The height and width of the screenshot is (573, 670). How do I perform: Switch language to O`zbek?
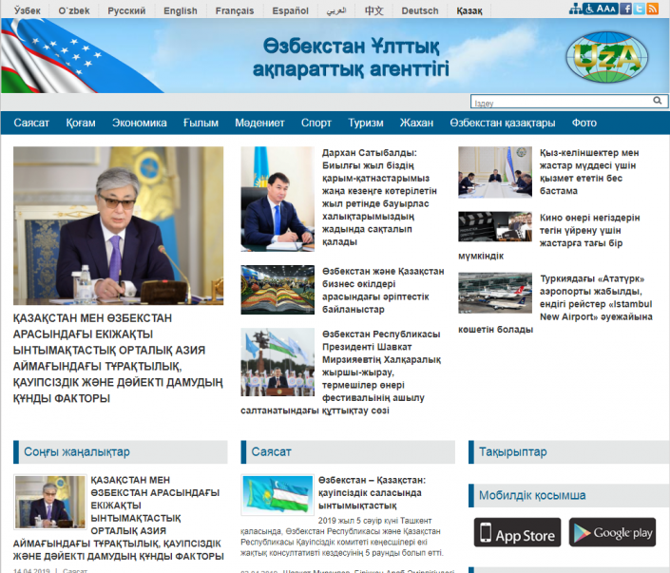(74, 10)
